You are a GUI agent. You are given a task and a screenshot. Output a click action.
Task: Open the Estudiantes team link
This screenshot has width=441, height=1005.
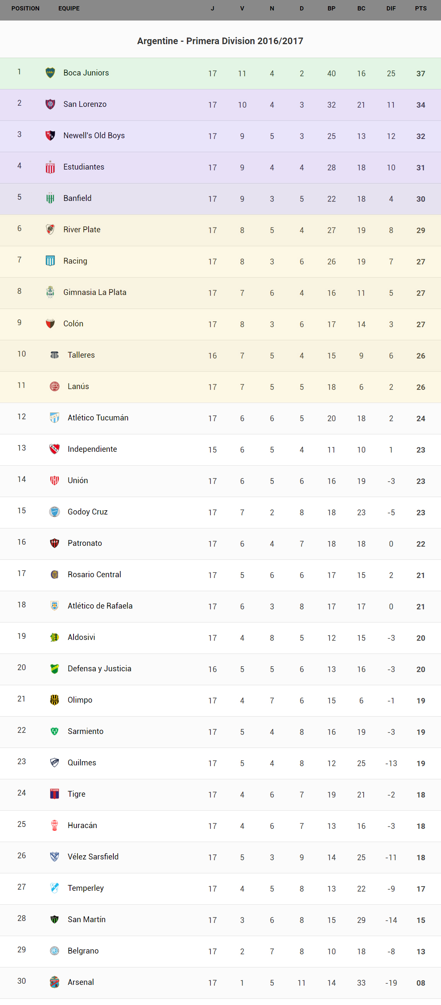click(84, 167)
